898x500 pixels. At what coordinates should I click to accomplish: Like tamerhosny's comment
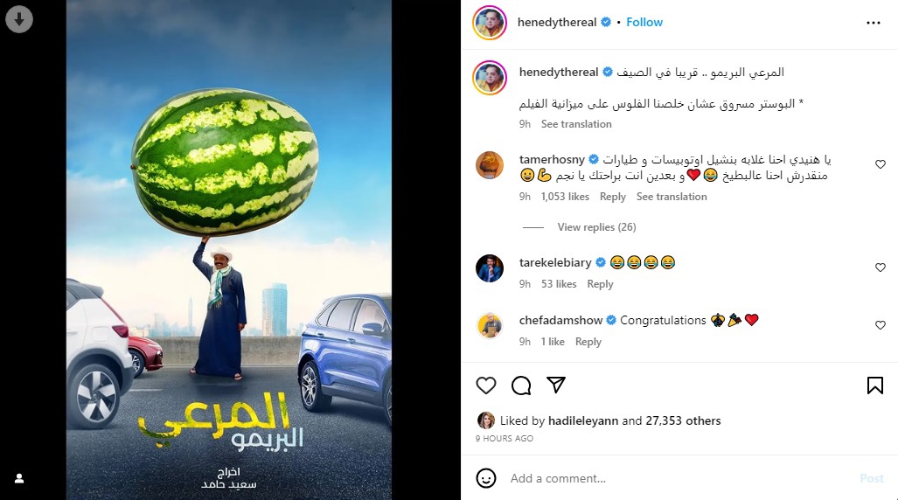click(x=881, y=164)
